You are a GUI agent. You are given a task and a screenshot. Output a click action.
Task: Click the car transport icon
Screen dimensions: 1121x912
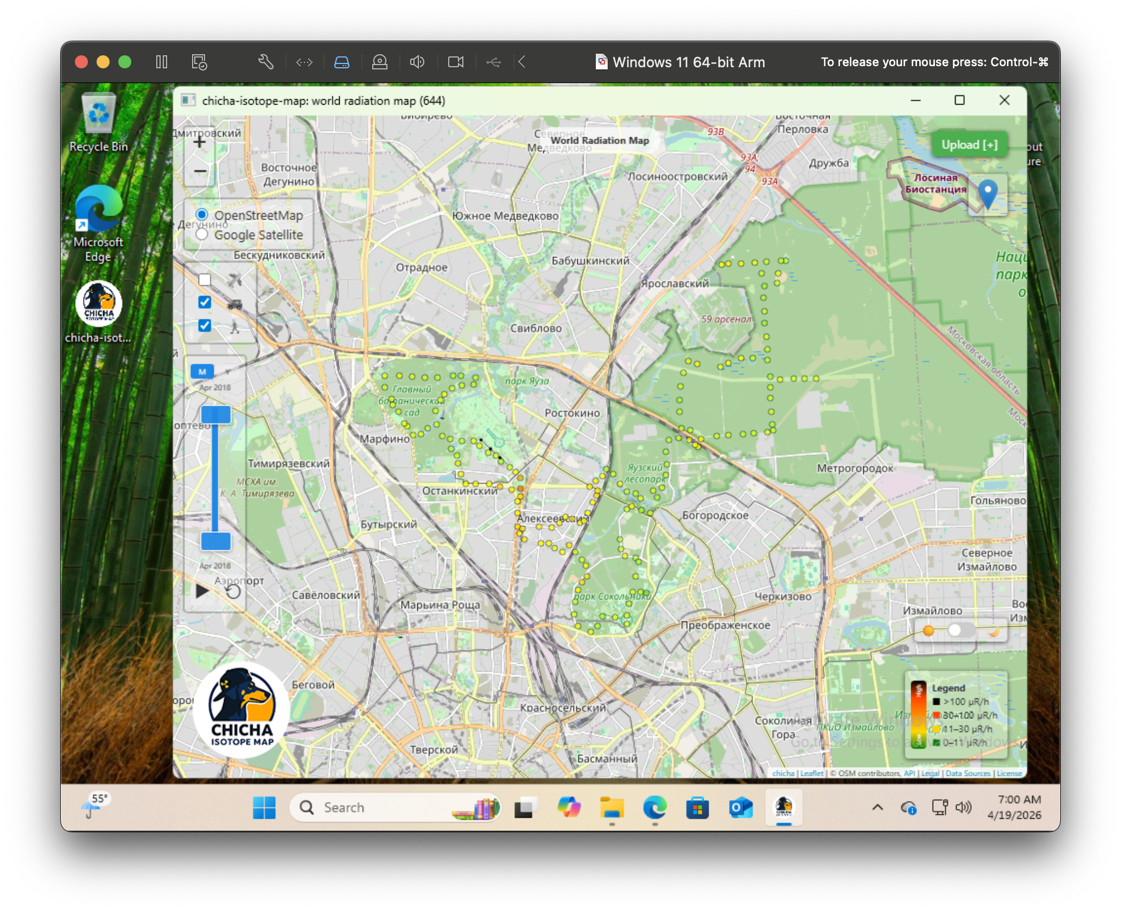[234, 304]
